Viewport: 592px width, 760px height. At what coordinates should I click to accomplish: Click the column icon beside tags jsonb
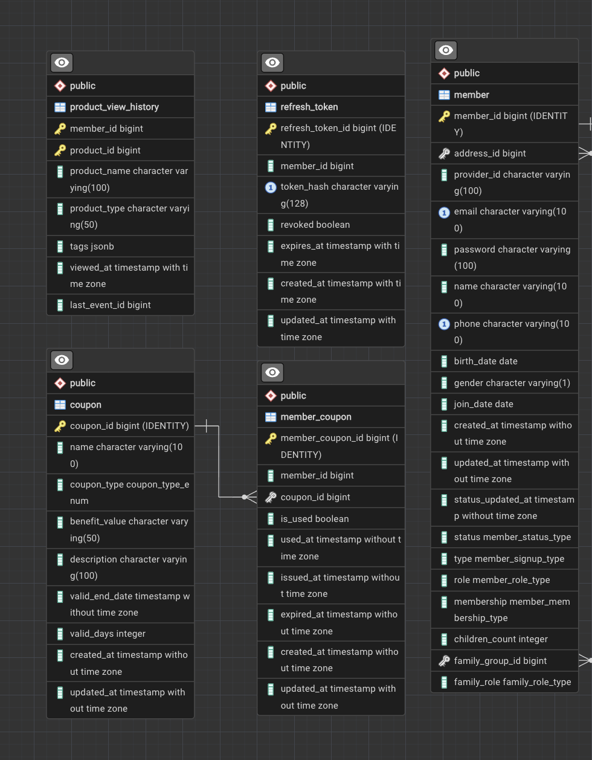60,246
